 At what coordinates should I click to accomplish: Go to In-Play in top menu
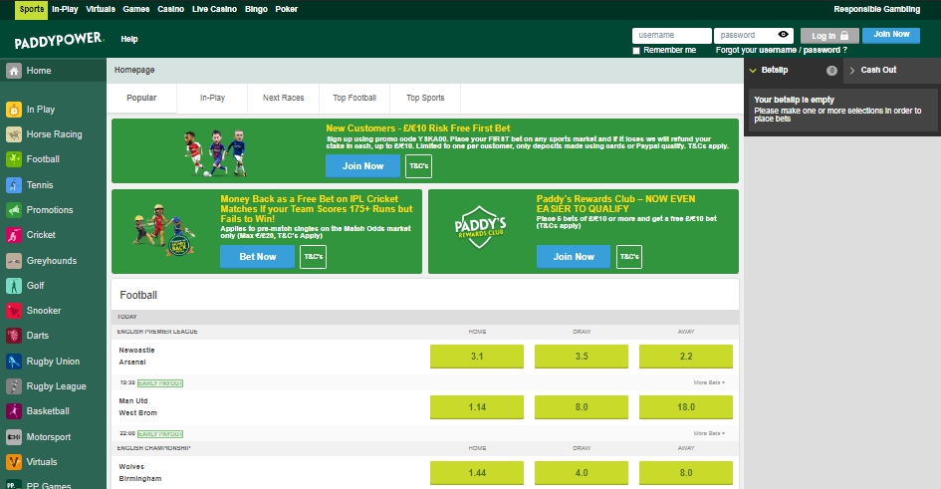[65, 9]
